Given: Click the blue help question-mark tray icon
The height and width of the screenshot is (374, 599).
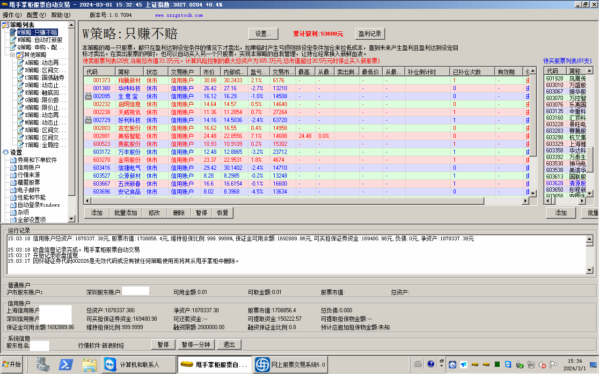Looking at the screenshot, I should (x=430, y=364).
